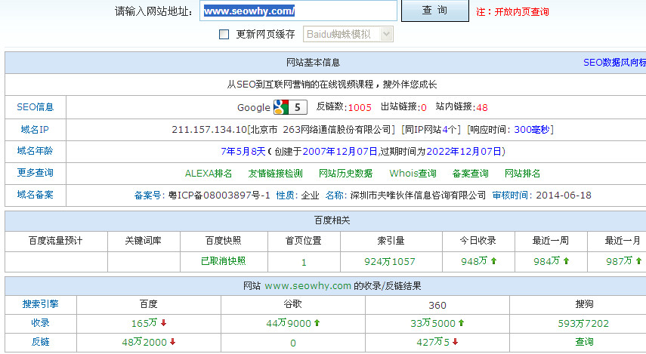This screenshot has width=646, height=354.
Task: Open the 备案查询 link
Action: click(x=470, y=174)
